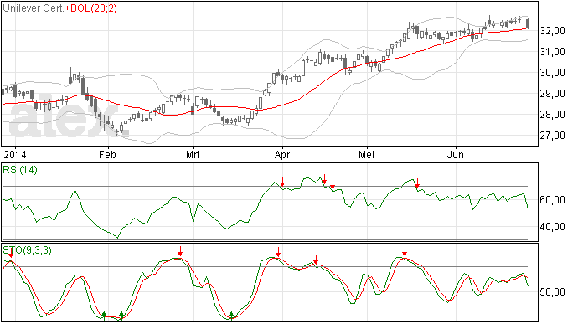The width and height of the screenshot is (578, 324).
Task: Click the RSI sell arrow at April start
Action: click(282, 182)
